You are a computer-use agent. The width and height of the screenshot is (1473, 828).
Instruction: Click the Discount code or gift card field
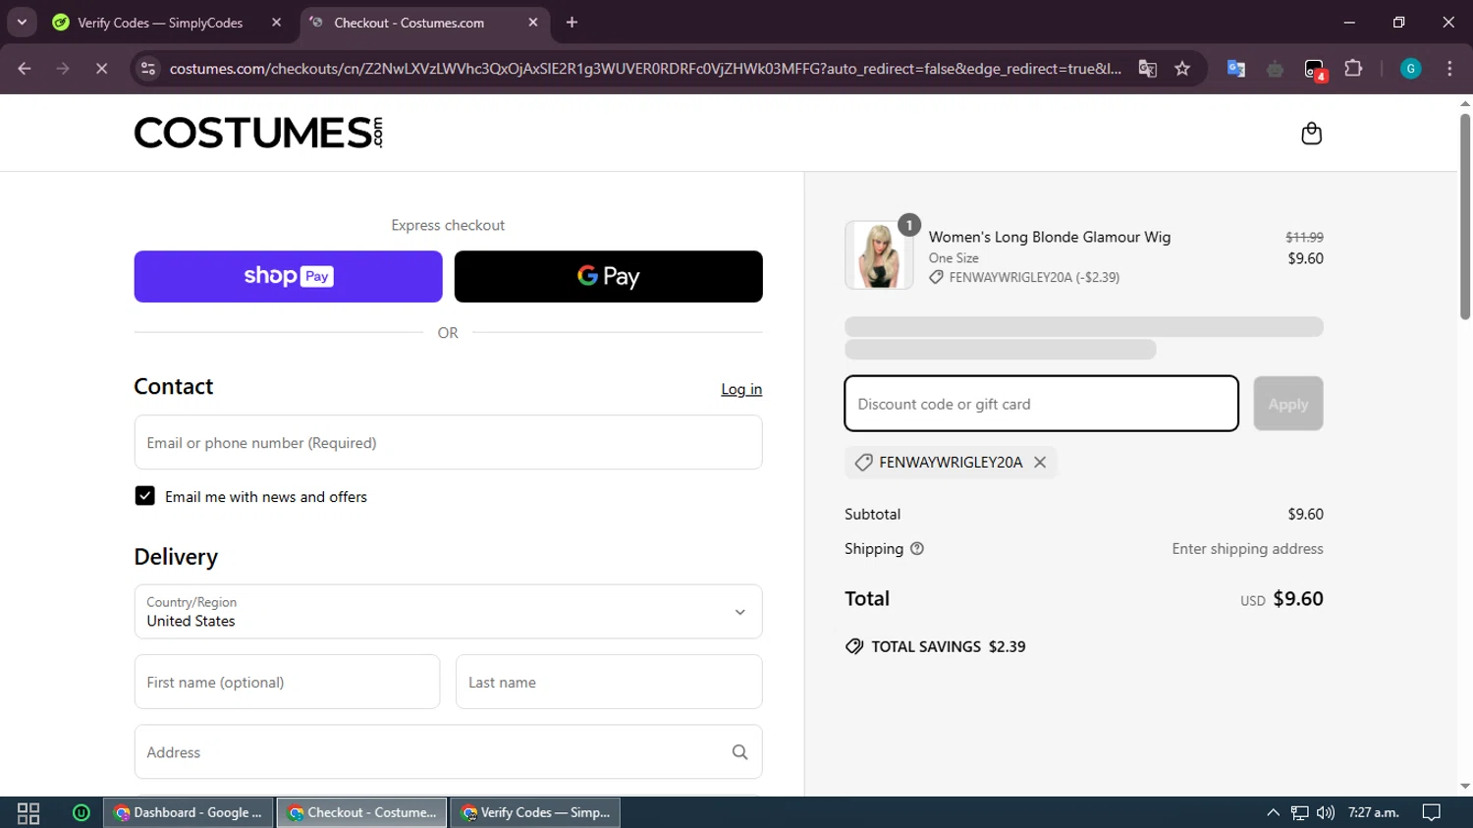(x=1041, y=404)
